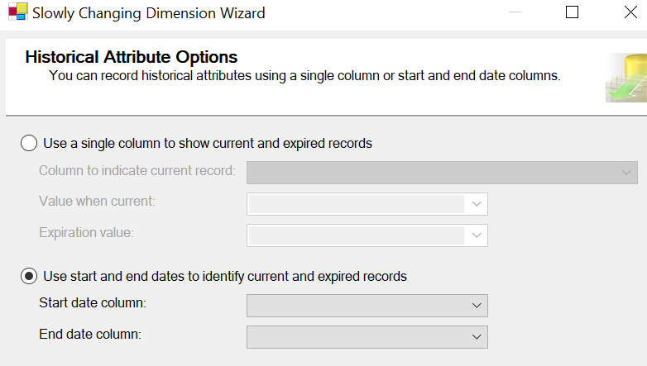
Task: Open the End date column dropdown
Action: (477, 337)
